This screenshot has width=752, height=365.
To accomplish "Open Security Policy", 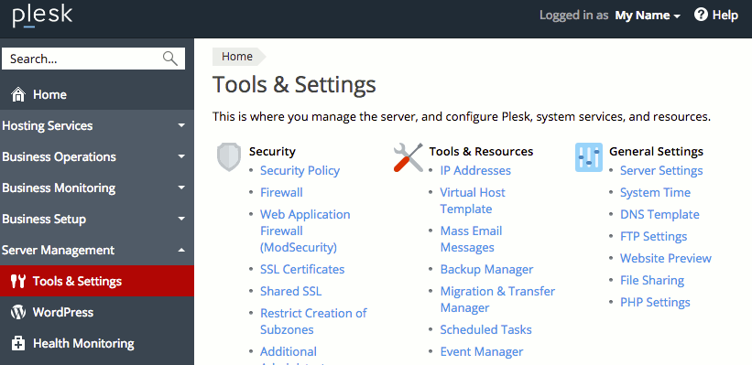I will (x=300, y=170).
